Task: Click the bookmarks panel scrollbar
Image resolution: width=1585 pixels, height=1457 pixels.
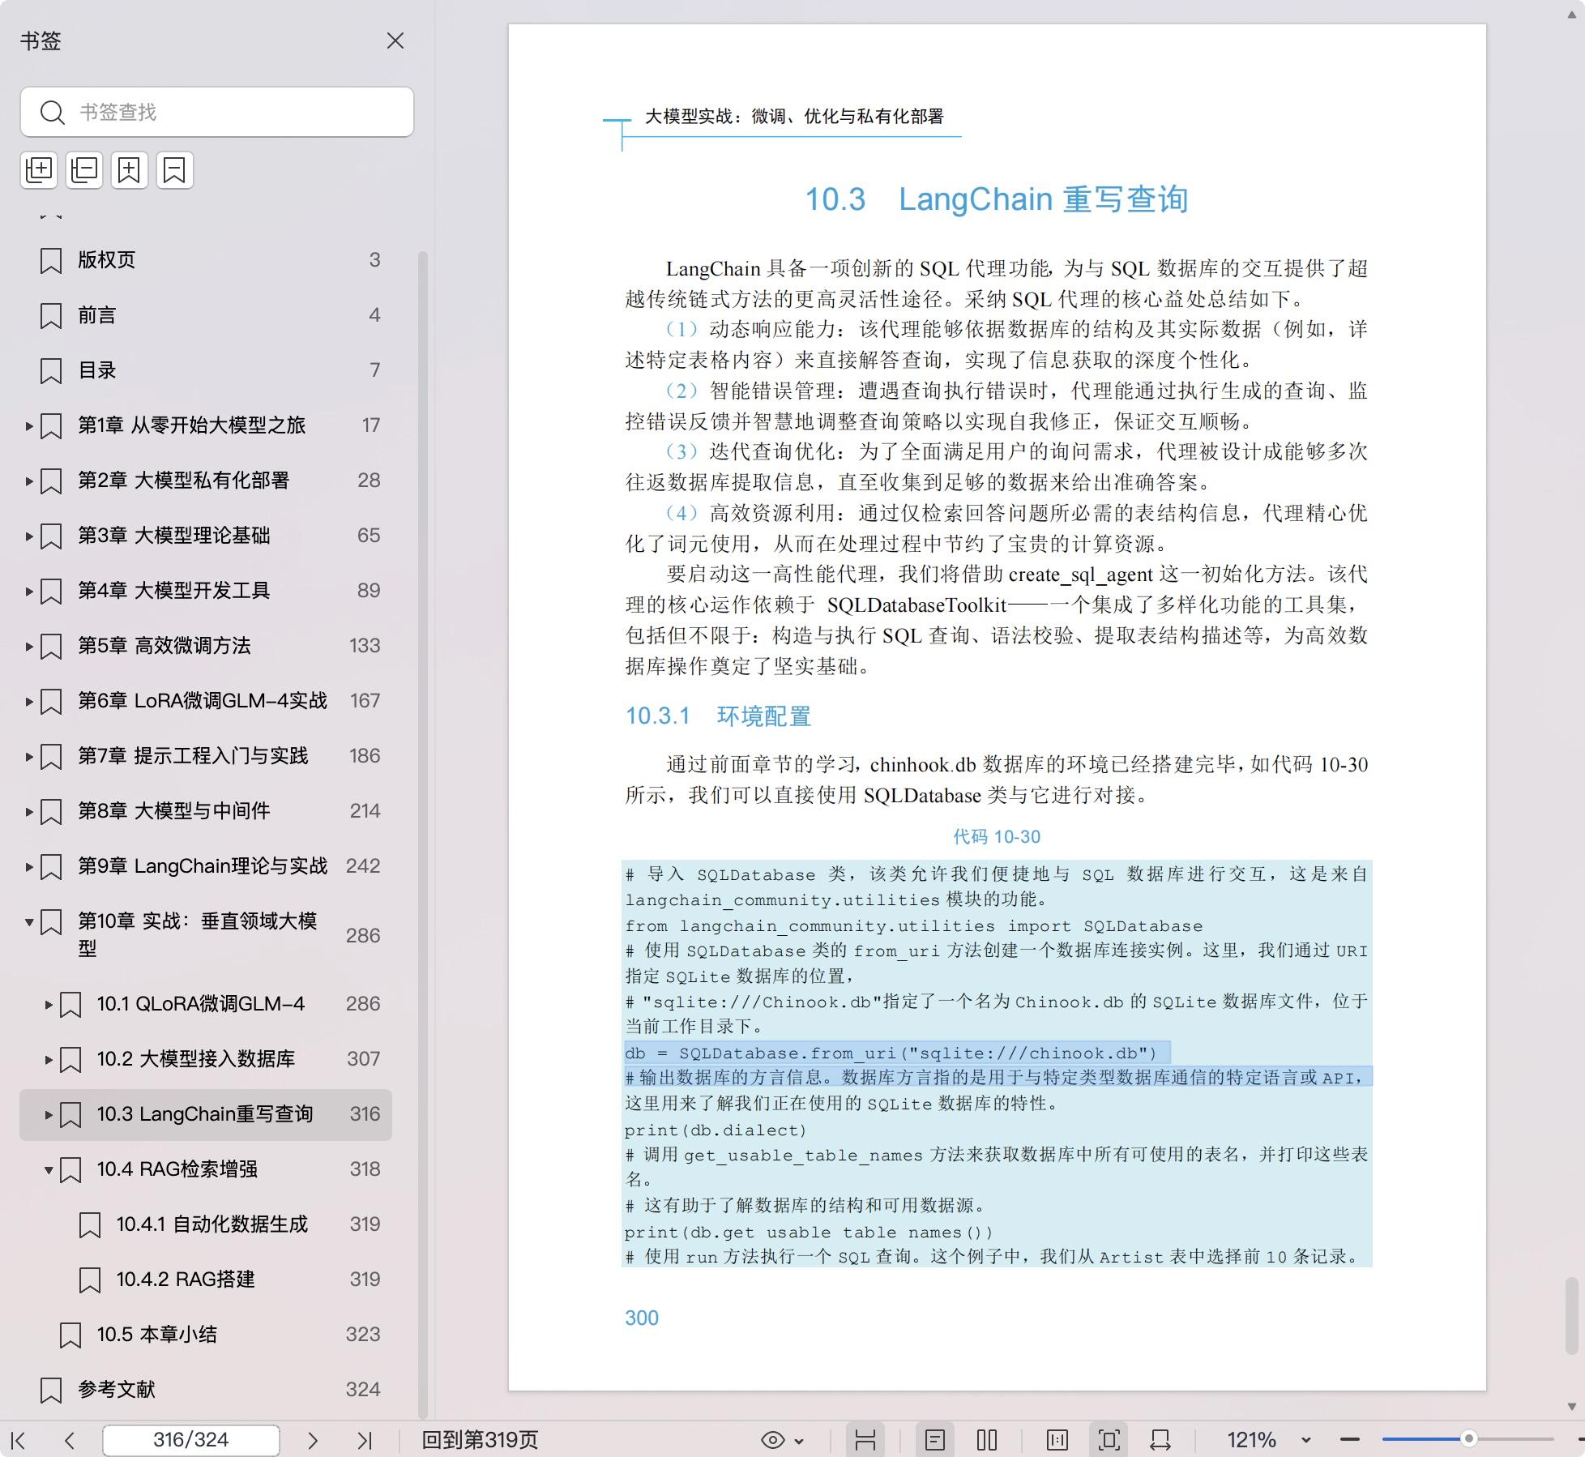Action: 422,835
